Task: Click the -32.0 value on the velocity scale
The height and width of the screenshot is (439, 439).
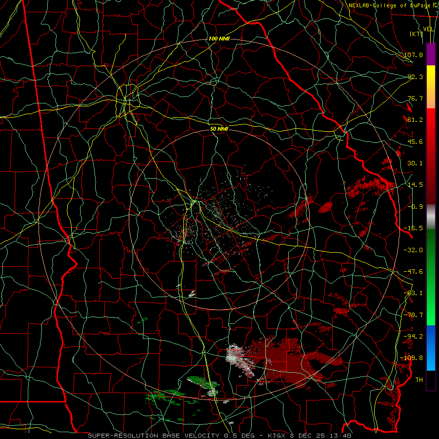Action: [x=413, y=250]
